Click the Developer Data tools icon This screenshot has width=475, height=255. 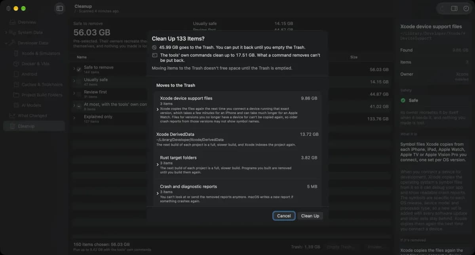(13, 43)
